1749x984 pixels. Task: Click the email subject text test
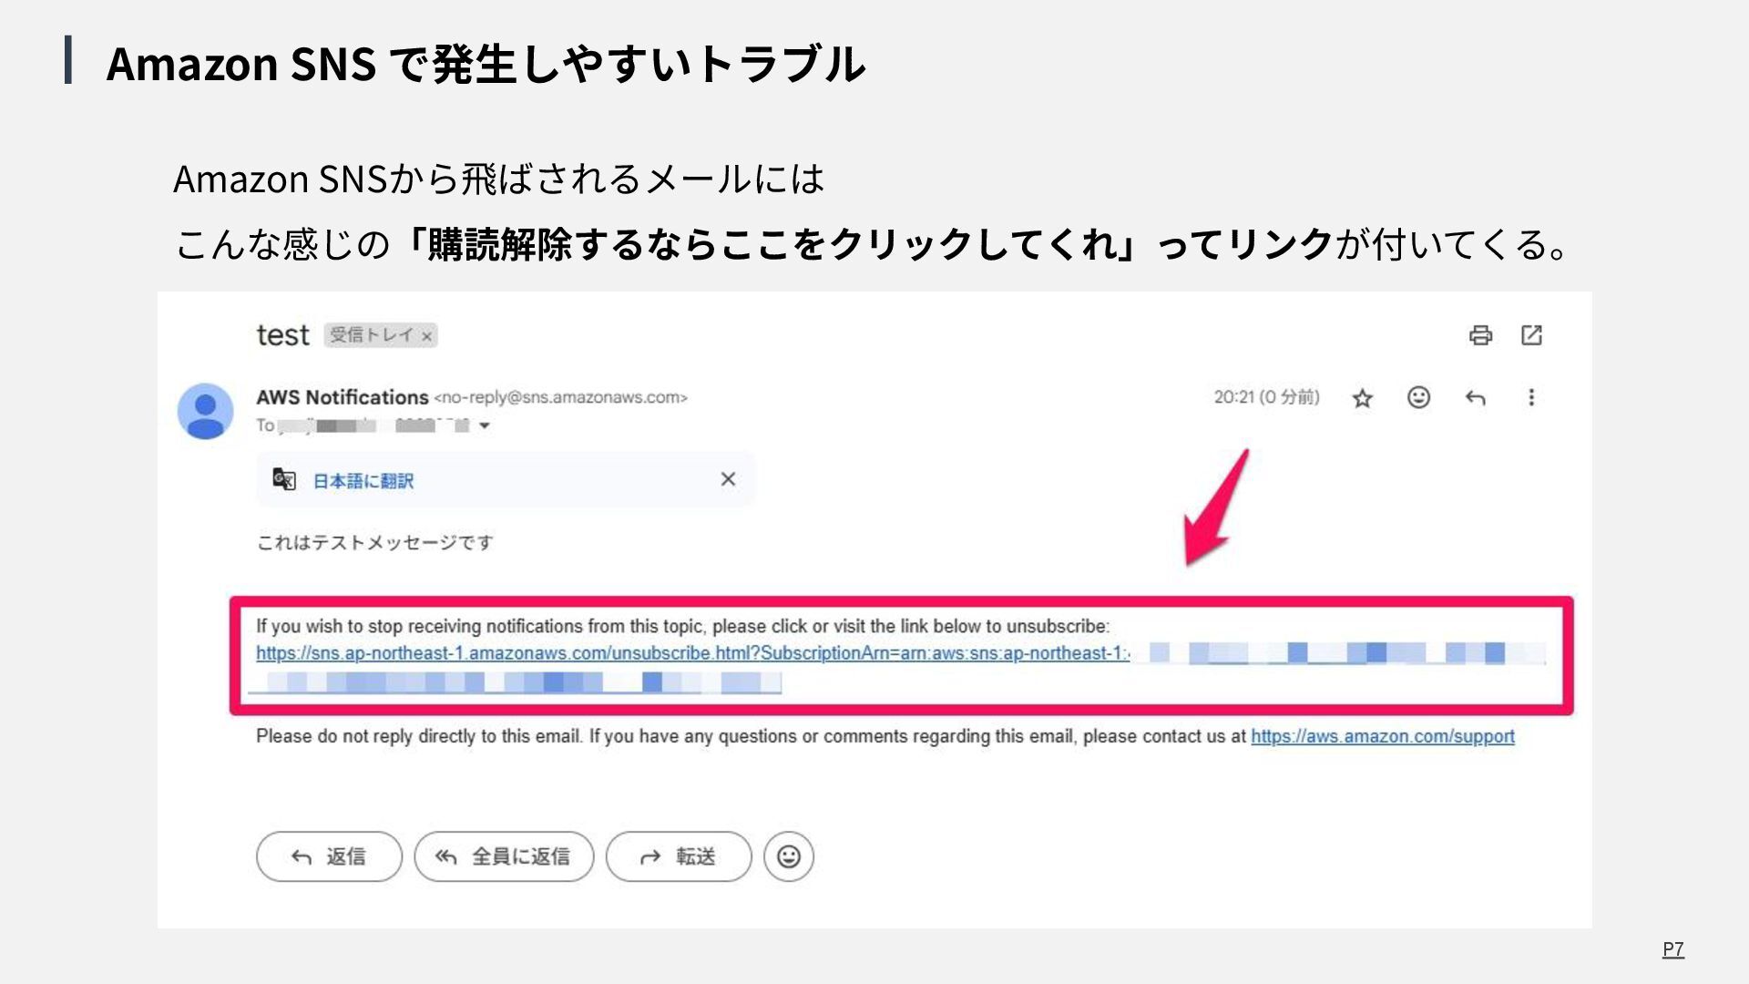point(283,335)
